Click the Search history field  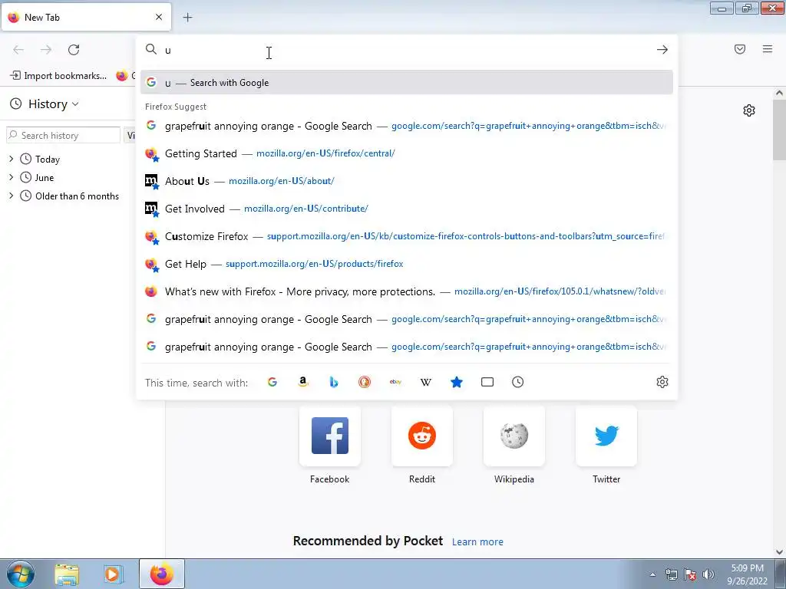(63, 135)
